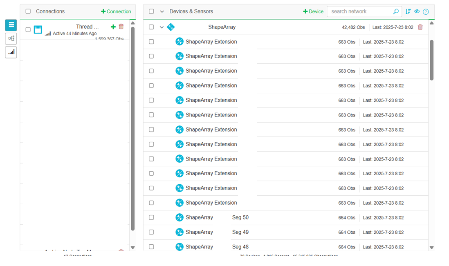Click the Last timestamp in Seg 50 row

[384, 218]
